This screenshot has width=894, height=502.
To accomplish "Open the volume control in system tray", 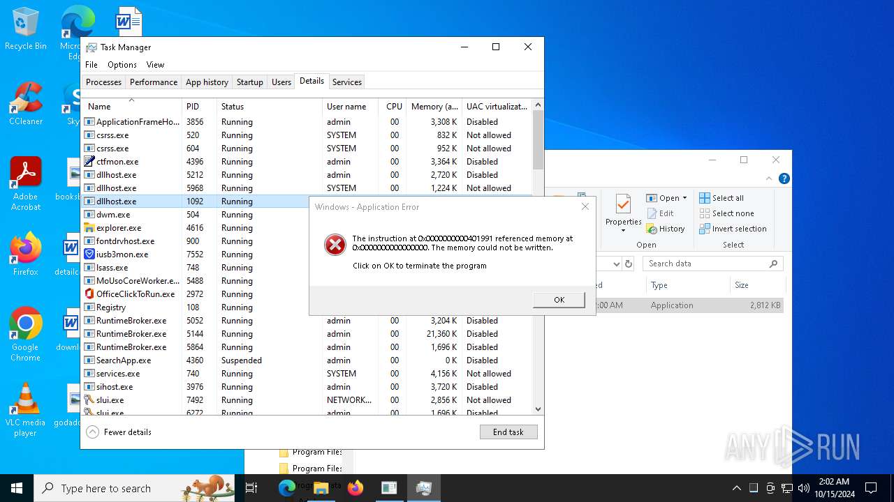I will 804,488.
